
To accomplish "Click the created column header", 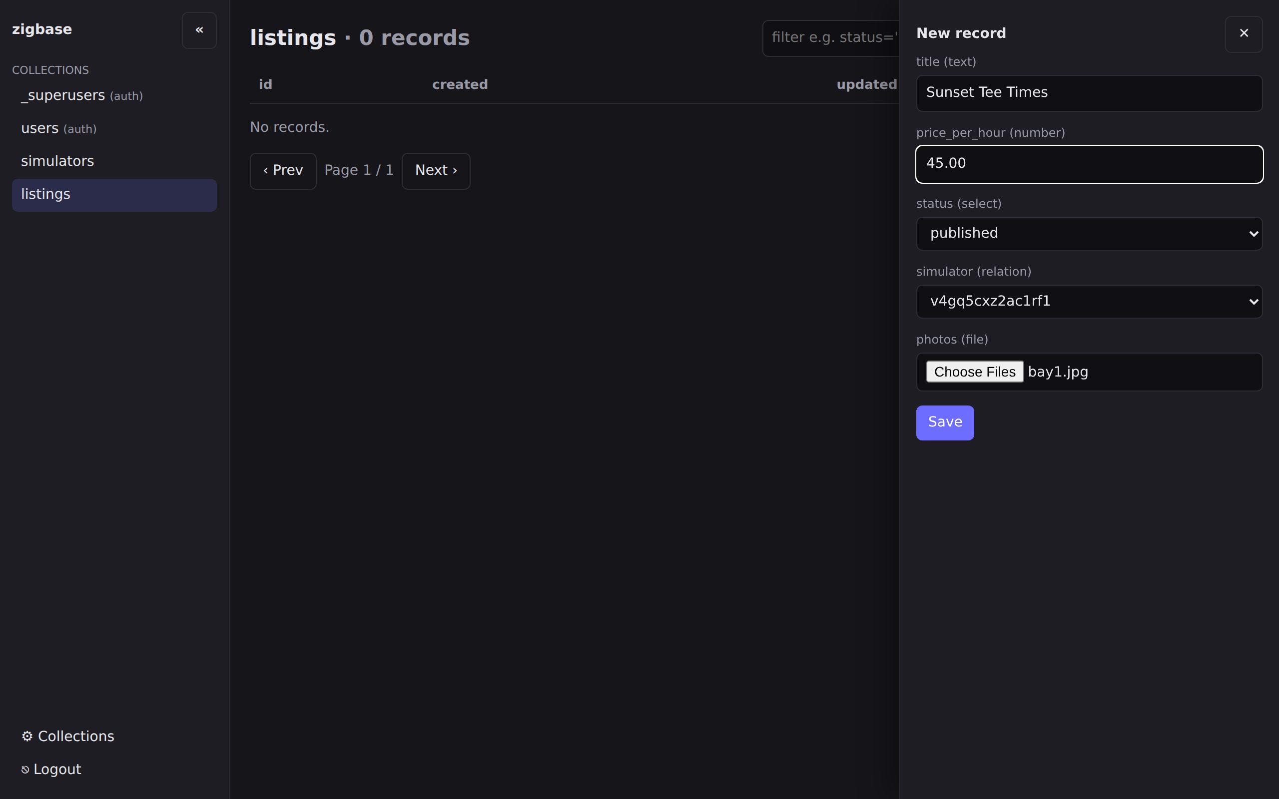I will tap(460, 84).
